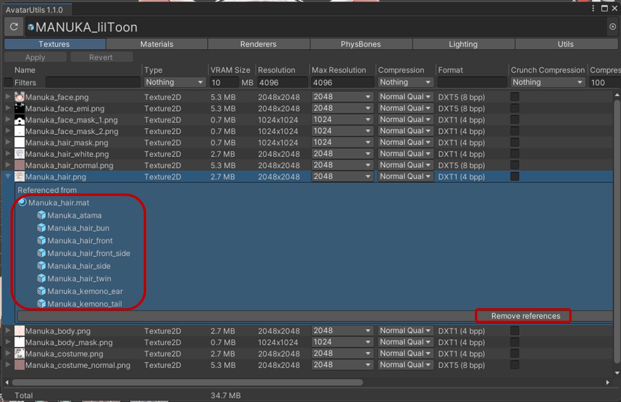Click the horizontal scrollbar at the bottom

coord(187,382)
